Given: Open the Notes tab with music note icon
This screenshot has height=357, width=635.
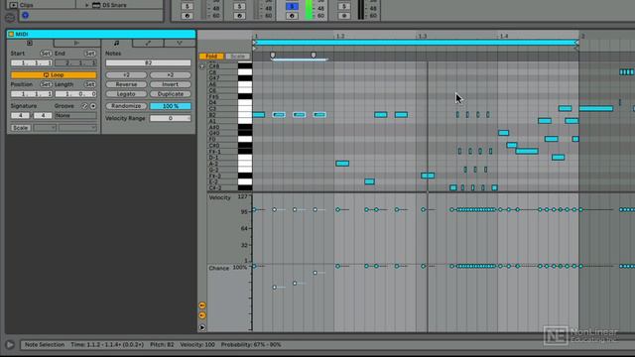Looking at the screenshot, I should [117, 43].
